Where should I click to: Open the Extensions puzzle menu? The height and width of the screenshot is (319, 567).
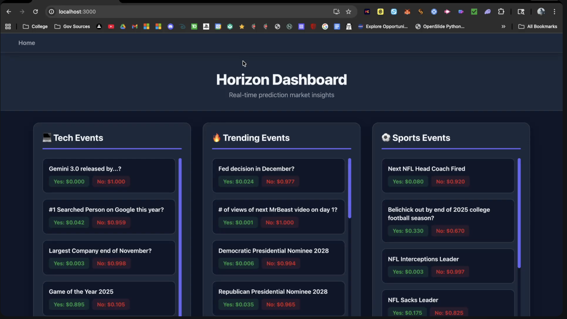[x=501, y=12]
